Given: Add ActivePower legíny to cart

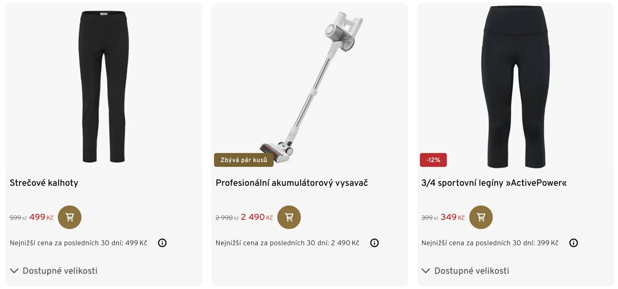Looking at the screenshot, I should [x=481, y=217].
